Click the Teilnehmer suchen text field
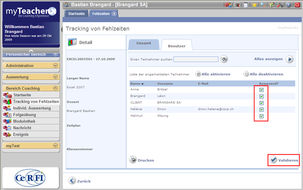The height and width of the screenshot is (190, 303). coord(196,59)
